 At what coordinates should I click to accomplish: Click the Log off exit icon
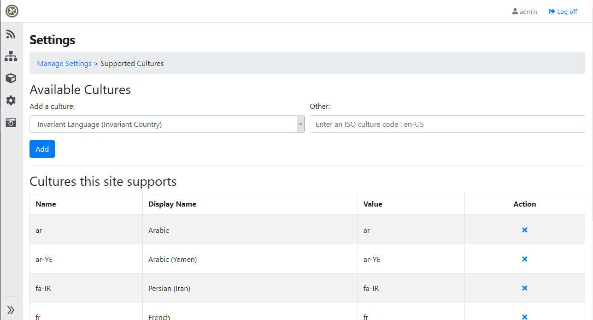click(552, 11)
